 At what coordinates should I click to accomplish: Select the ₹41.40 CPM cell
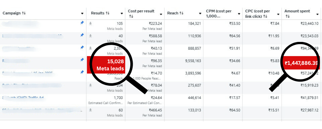tap(235, 85)
